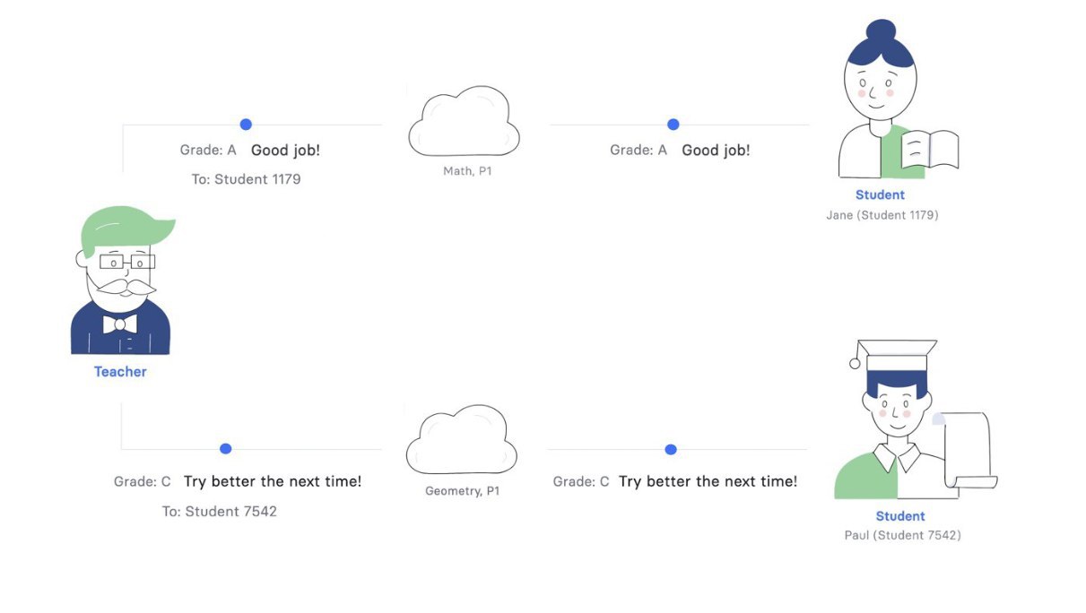Click the Math, P1 cloud icon

tap(464, 122)
